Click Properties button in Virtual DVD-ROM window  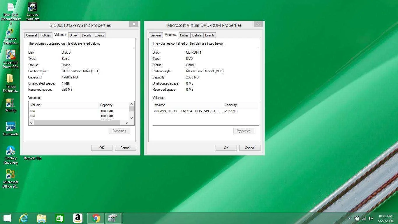click(x=244, y=131)
